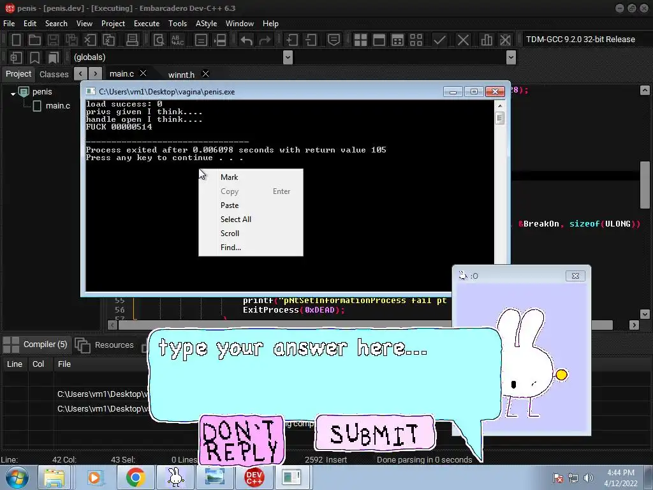
Task: Click the Save file toolbar icon
Action: [53, 40]
